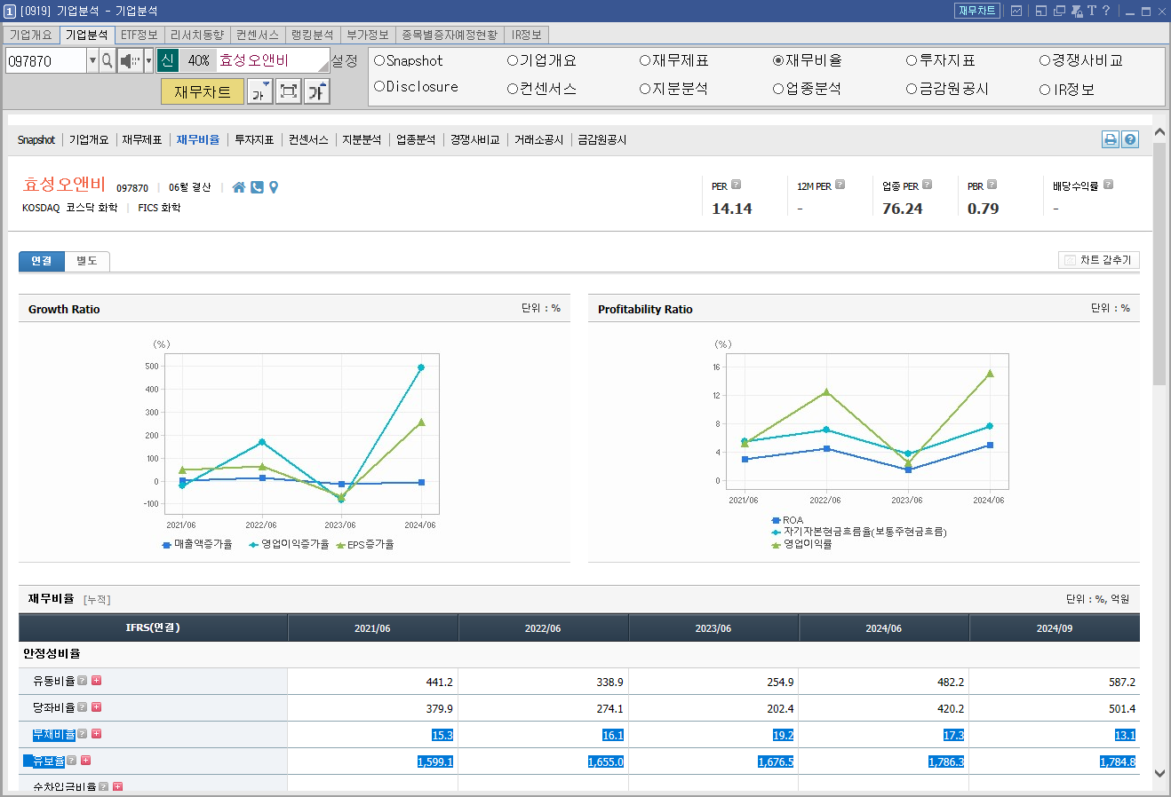The height and width of the screenshot is (797, 1171).
Task: Expand 유보율 row with red plus
Action: (86, 761)
